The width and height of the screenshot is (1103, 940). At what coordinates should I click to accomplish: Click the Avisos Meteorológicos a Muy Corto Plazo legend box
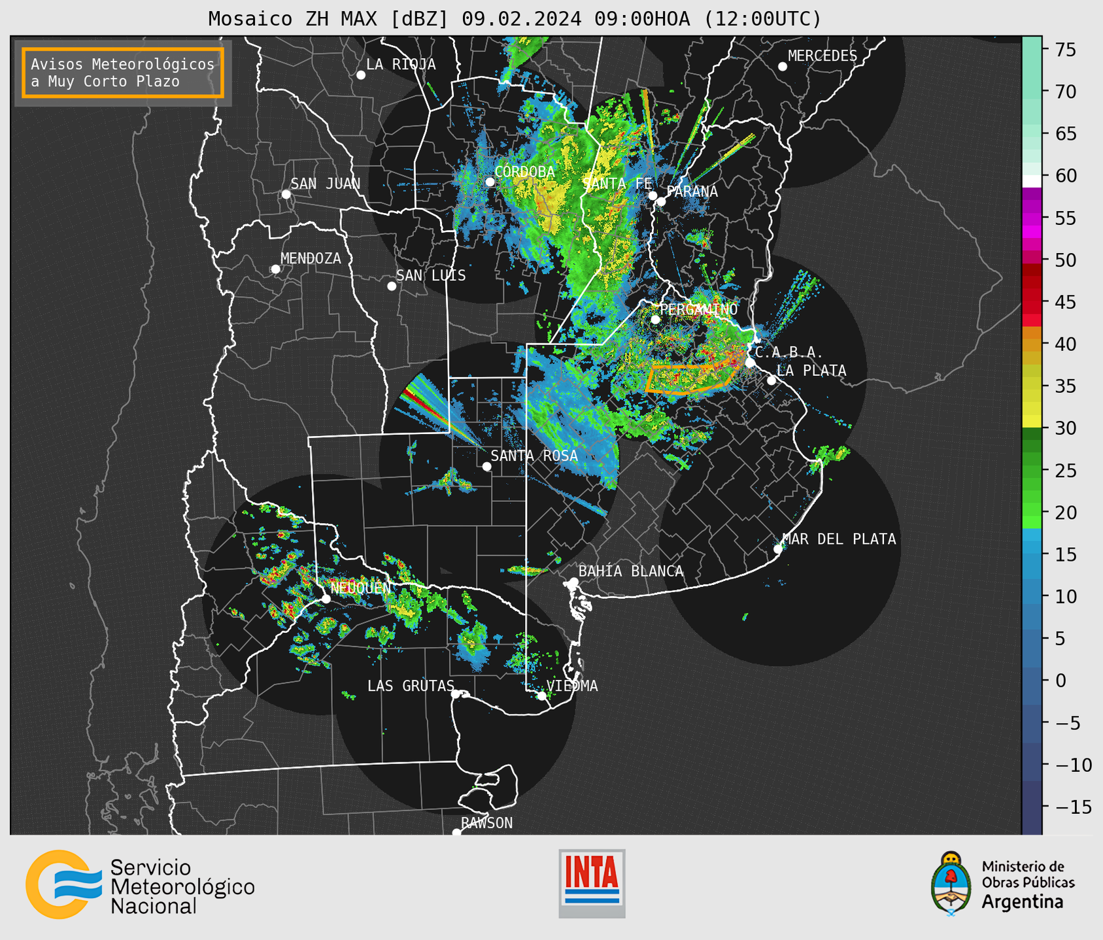(123, 73)
